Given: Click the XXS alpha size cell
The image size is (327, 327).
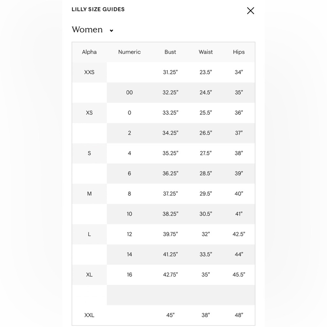Looking at the screenshot, I should coord(89,72).
